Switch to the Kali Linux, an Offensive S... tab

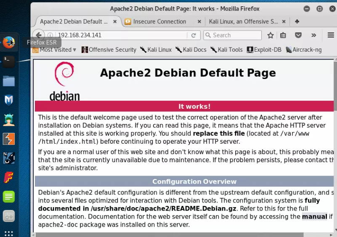(243, 21)
